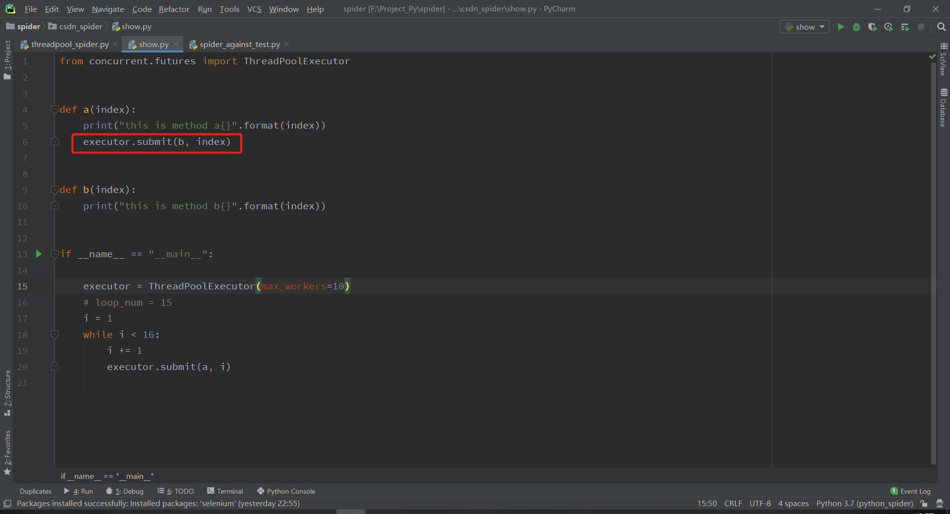Open the 5: Debug tool window
This screenshot has height=514, width=950.
tap(125, 491)
